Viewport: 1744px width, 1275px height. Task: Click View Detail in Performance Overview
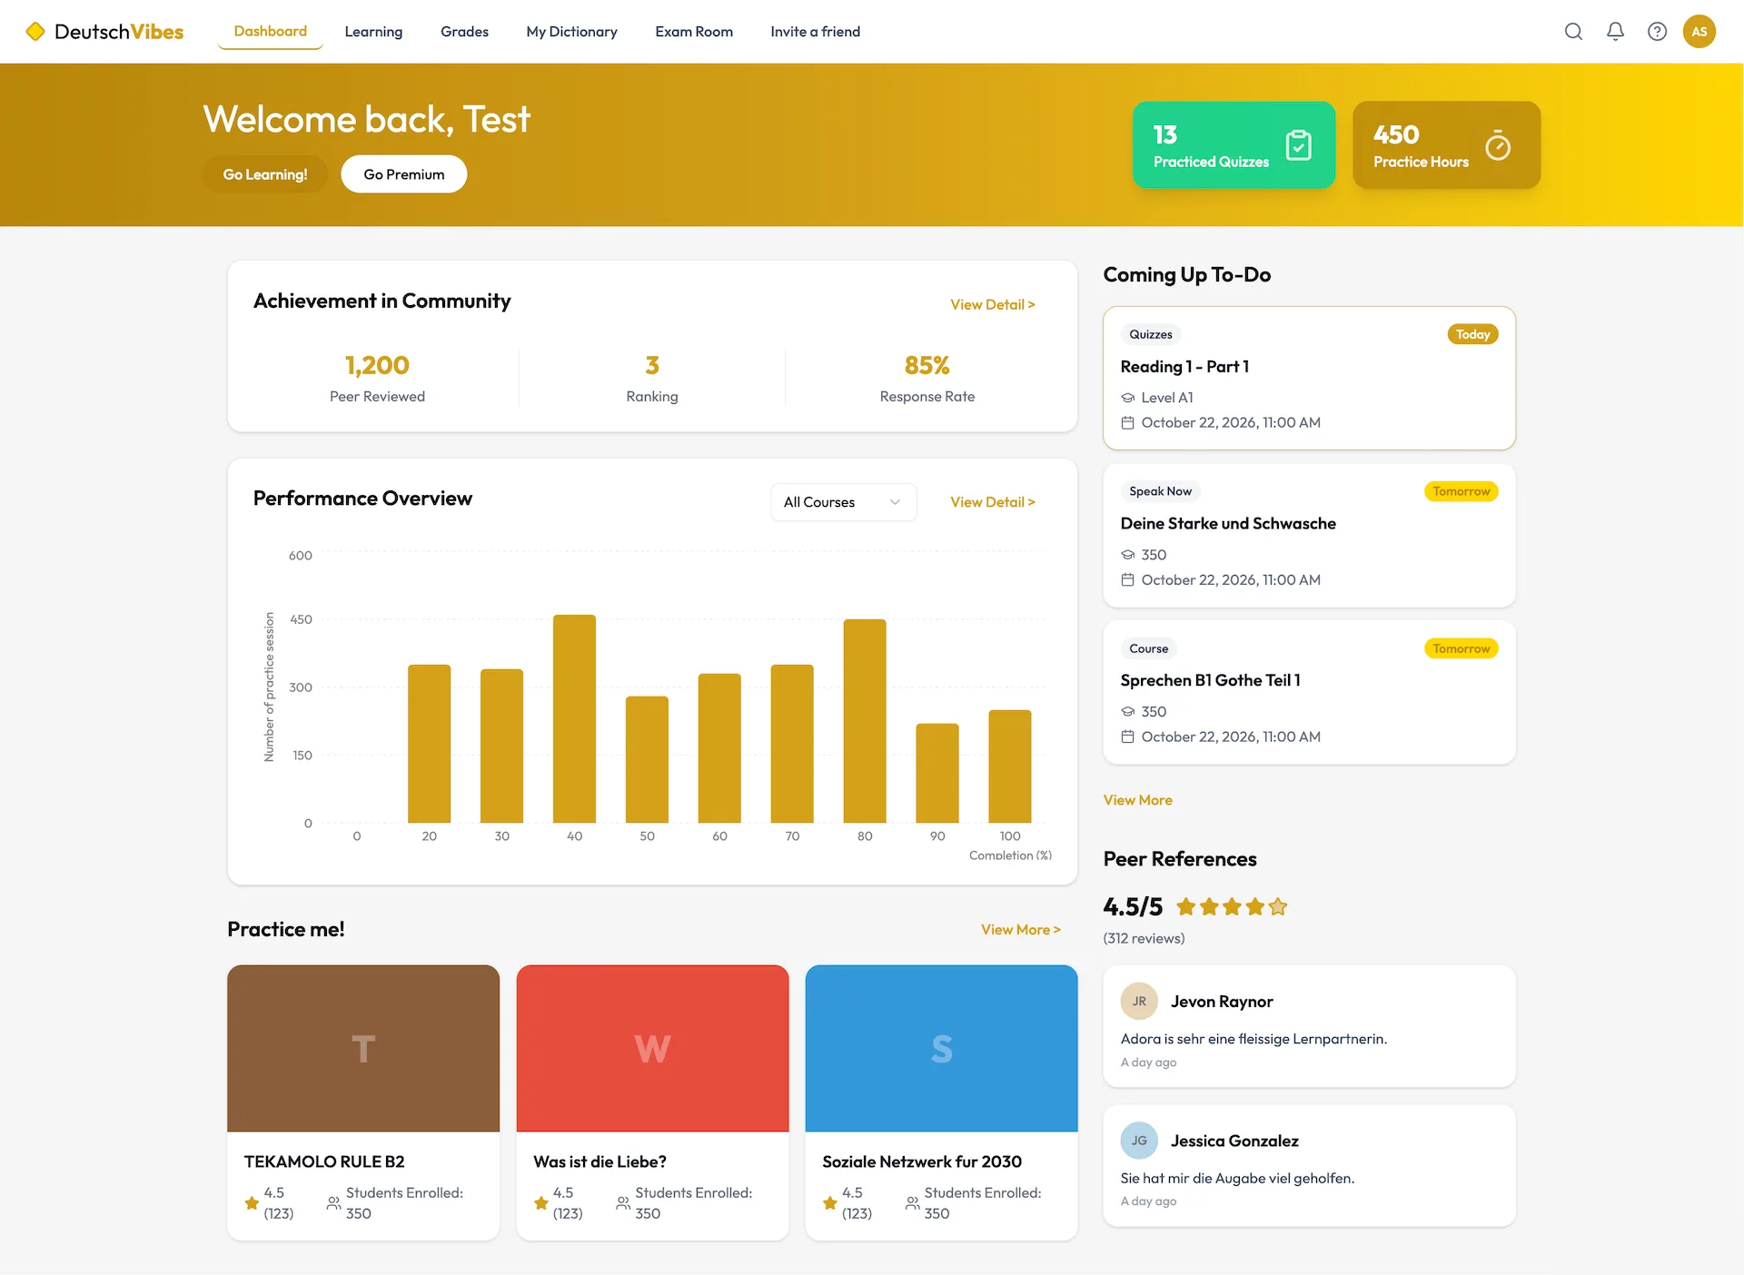pos(992,502)
